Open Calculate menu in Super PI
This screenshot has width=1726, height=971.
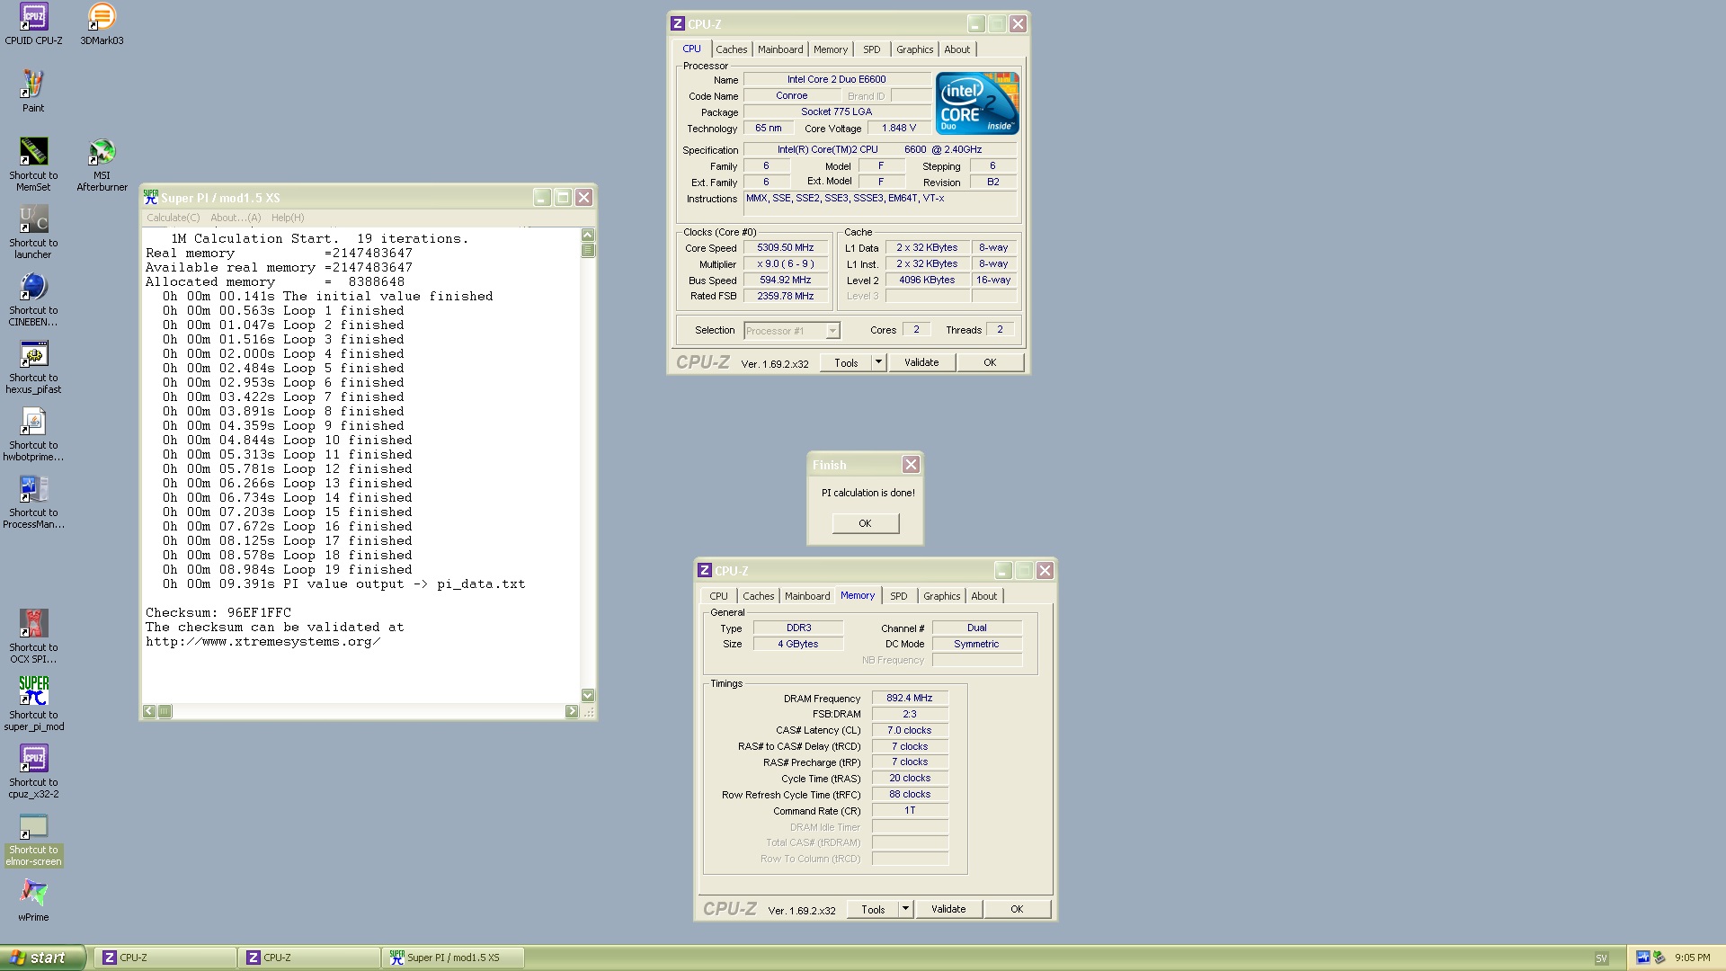click(x=173, y=218)
